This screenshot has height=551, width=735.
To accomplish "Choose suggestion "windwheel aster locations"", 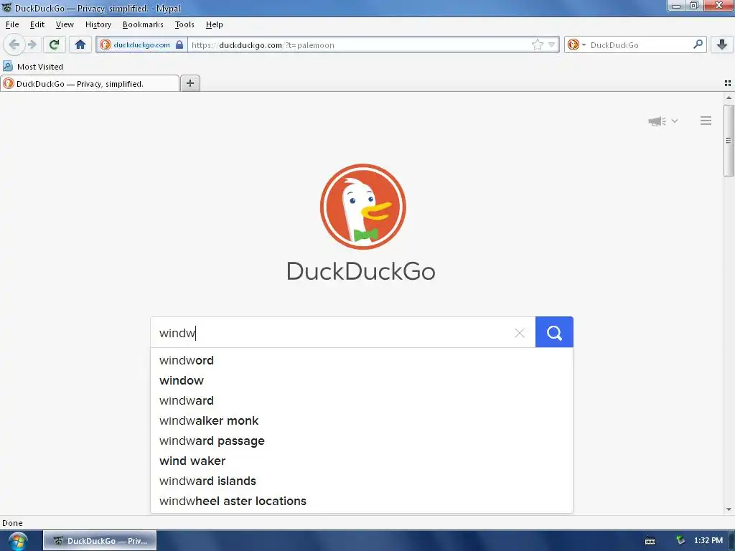I will point(362,501).
